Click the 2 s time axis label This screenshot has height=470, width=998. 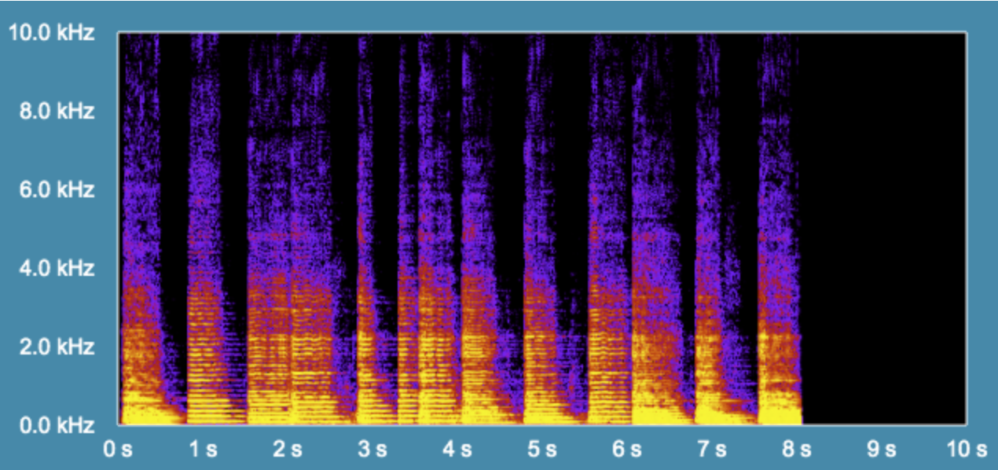tap(288, 450)
